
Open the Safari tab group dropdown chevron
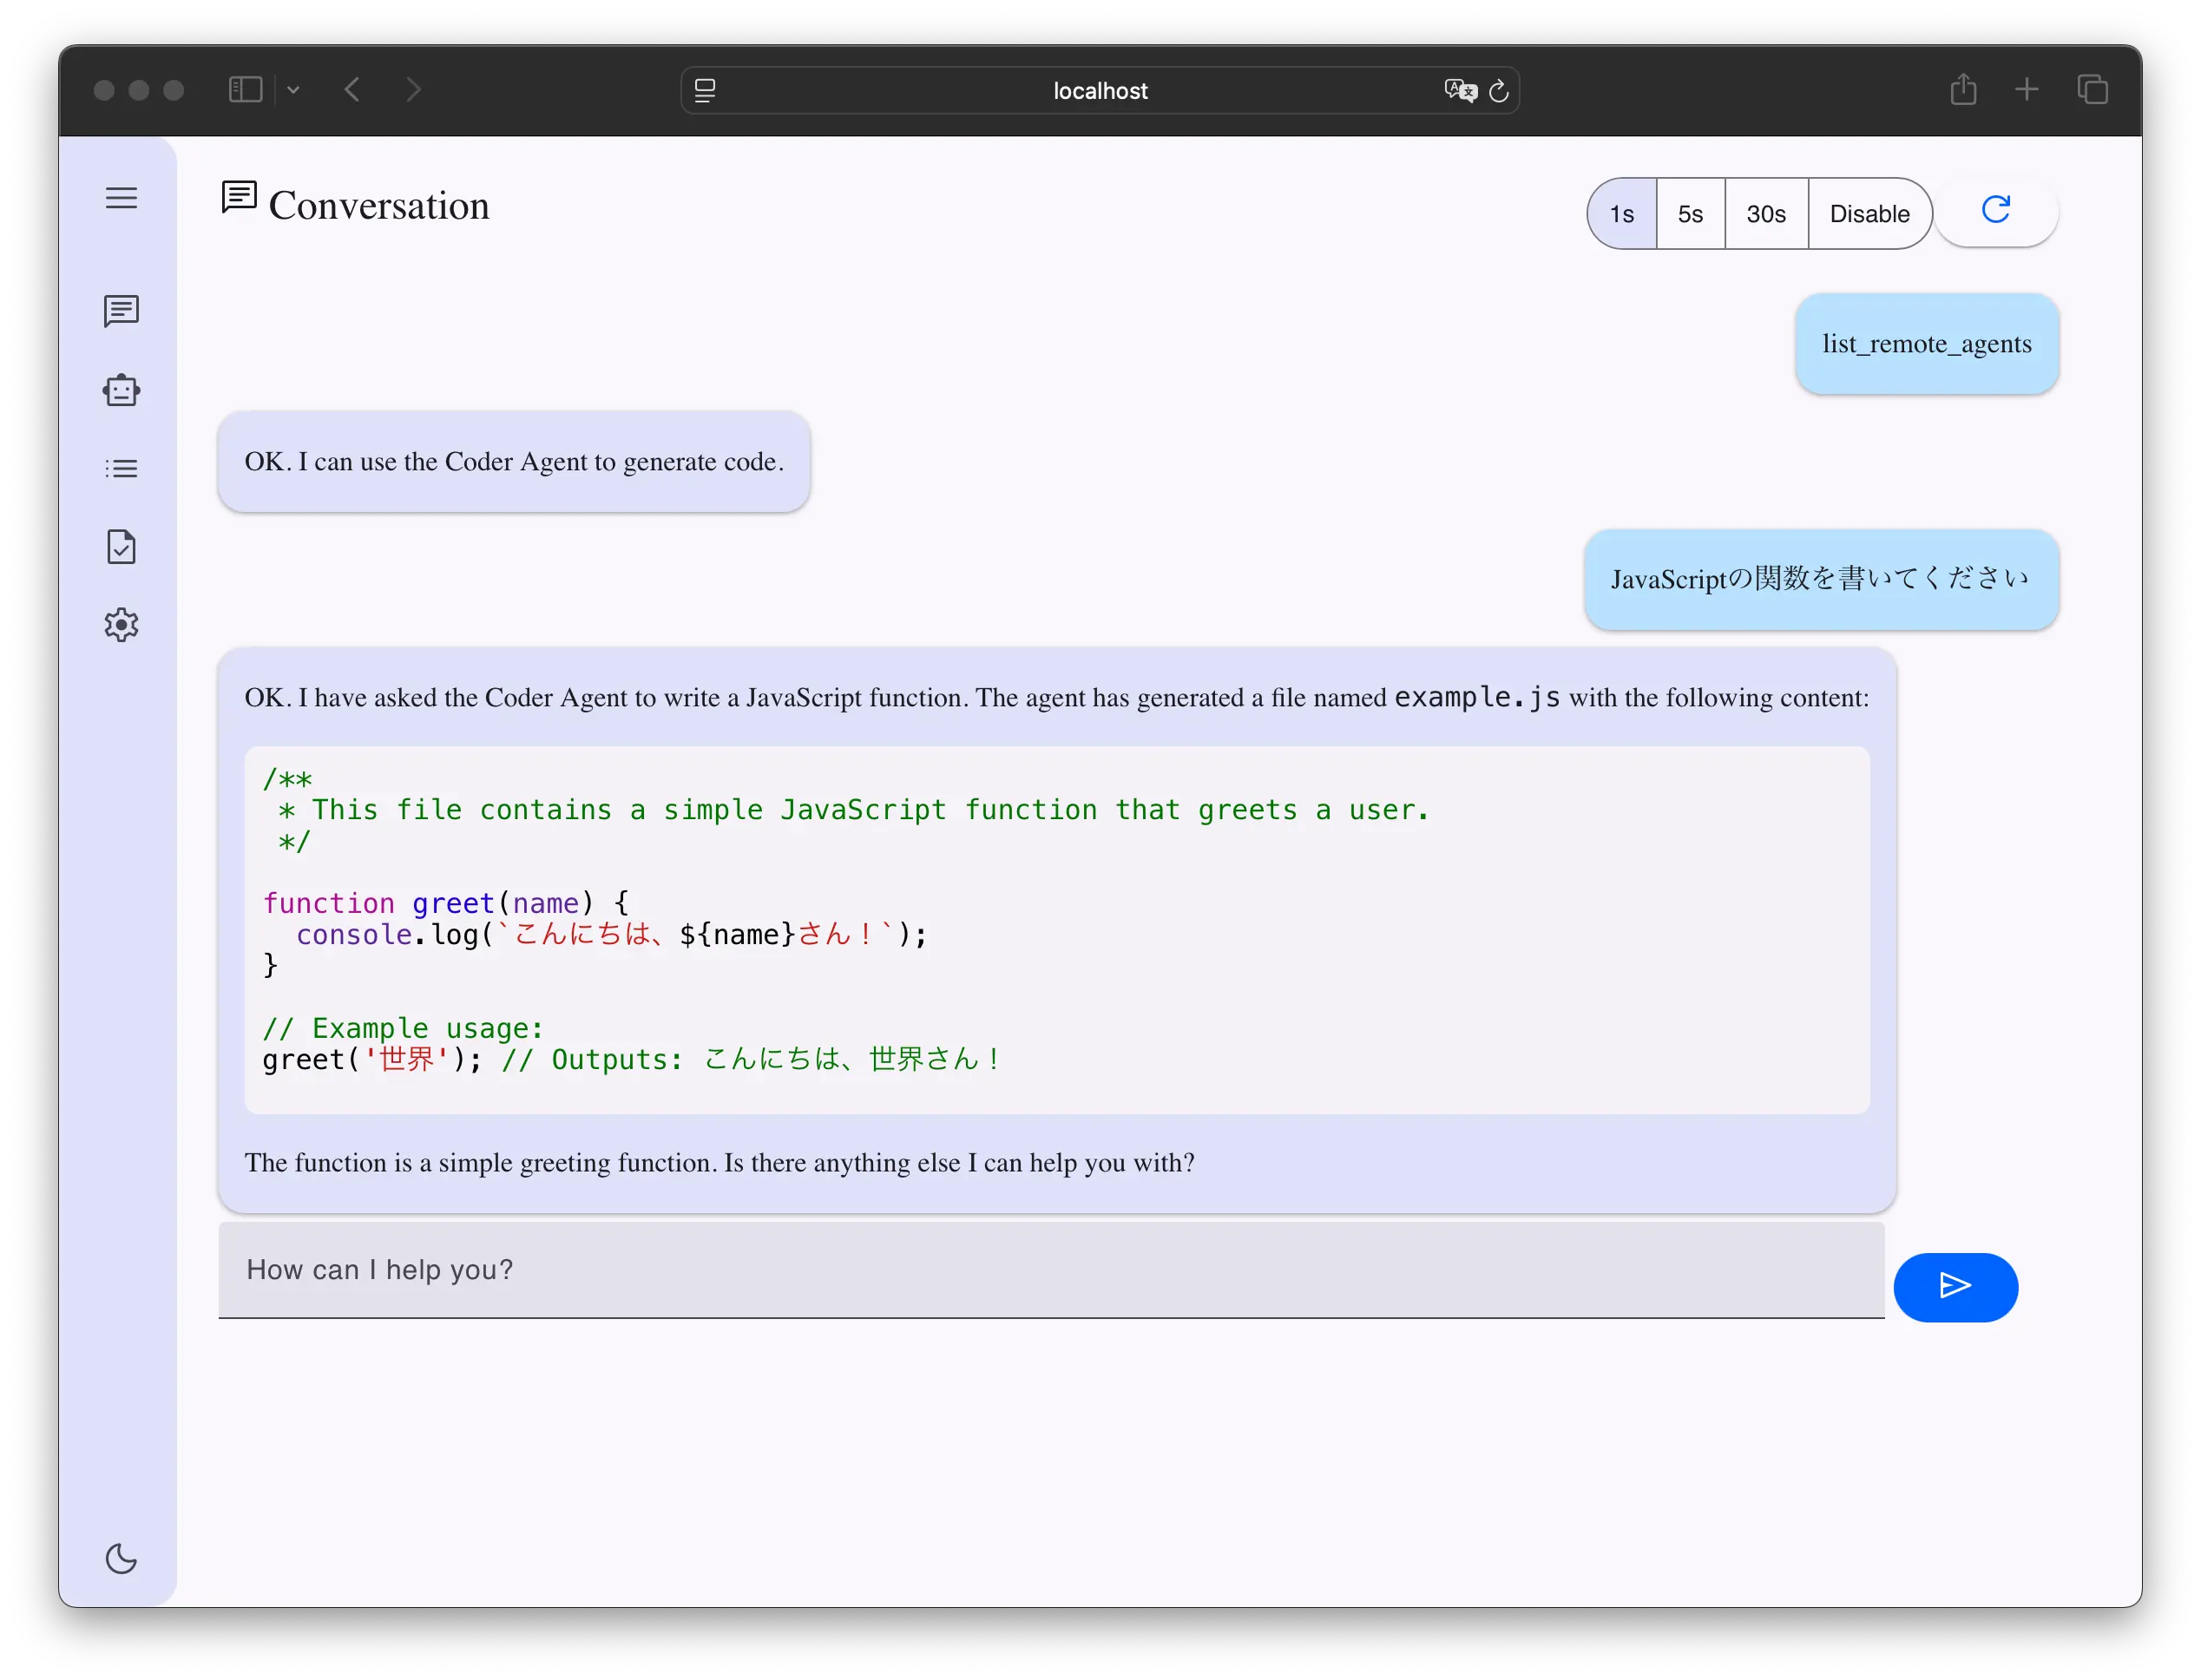click(293, 90)
